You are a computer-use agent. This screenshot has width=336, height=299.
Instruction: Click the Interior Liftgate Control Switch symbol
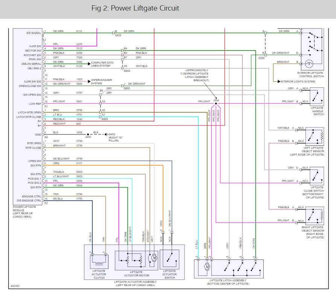[312, 49]
